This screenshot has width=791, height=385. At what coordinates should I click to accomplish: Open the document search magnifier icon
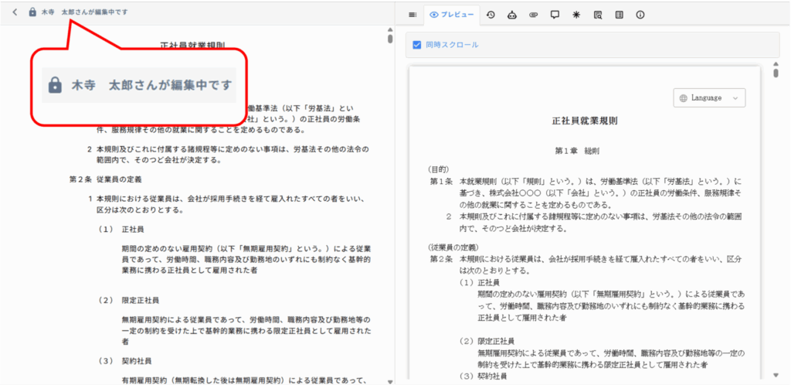click(x=597, y=14)
